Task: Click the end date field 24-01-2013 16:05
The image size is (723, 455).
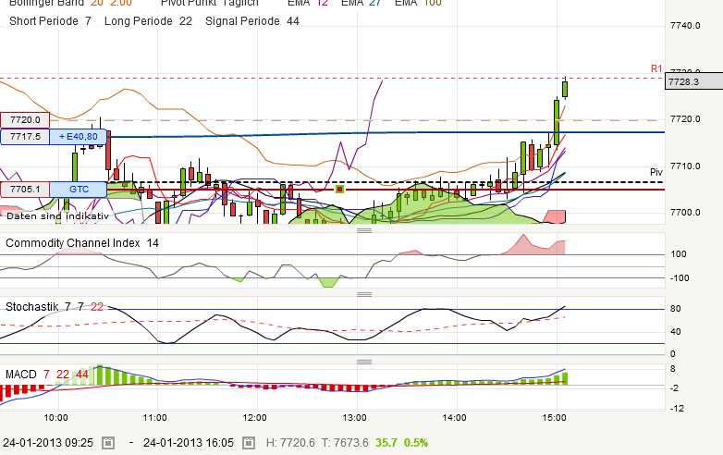Action: click(x=189, y=443)
